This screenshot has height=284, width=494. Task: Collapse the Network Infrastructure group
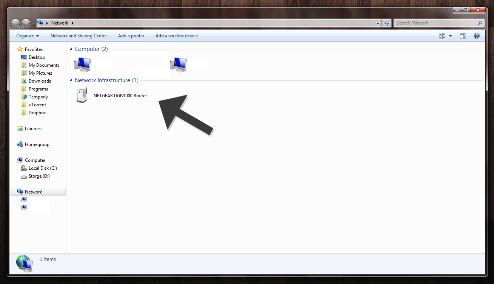[71, 80]
